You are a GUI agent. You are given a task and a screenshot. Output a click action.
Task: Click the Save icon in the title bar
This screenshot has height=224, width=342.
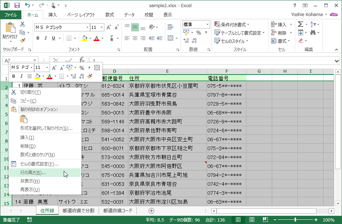[17, 5]
